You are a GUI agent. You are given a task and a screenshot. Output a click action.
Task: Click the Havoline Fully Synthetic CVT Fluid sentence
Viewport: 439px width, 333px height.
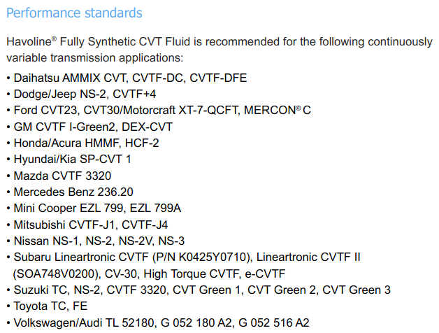pyautogui.click(x=219, y=50)
